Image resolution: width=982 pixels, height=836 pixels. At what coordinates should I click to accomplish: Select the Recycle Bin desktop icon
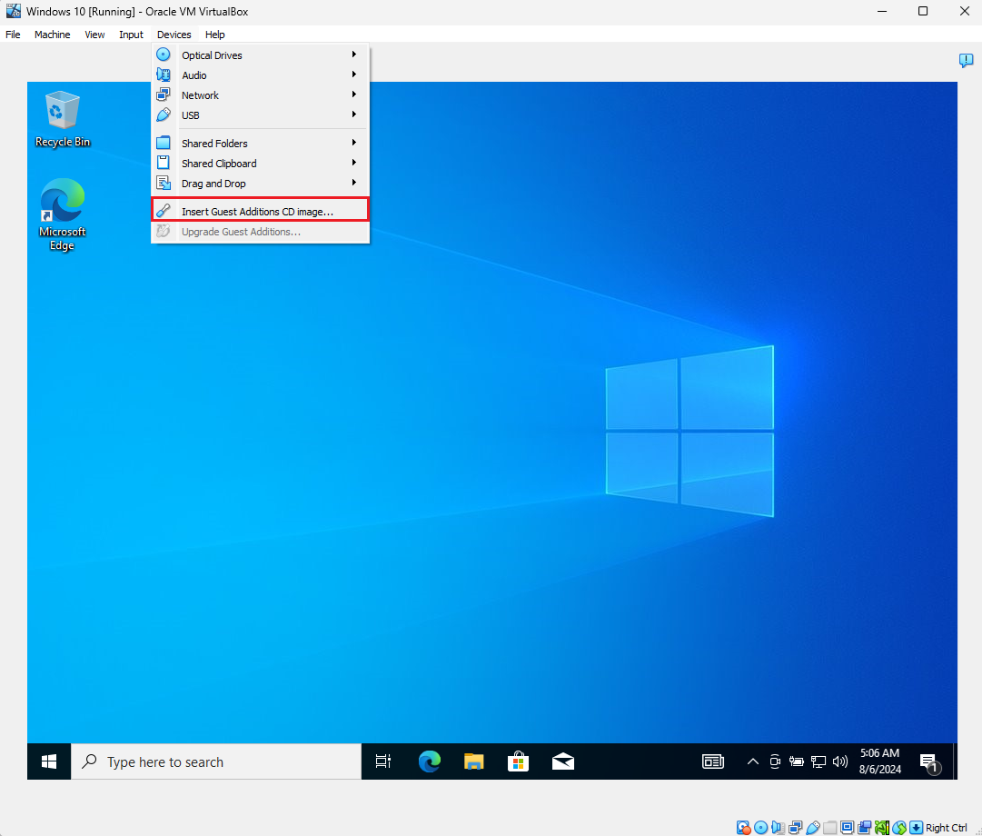(63, 120)
